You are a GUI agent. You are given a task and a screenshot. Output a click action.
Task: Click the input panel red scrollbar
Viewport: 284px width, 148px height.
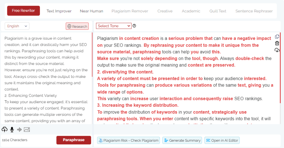click(92, 55)
